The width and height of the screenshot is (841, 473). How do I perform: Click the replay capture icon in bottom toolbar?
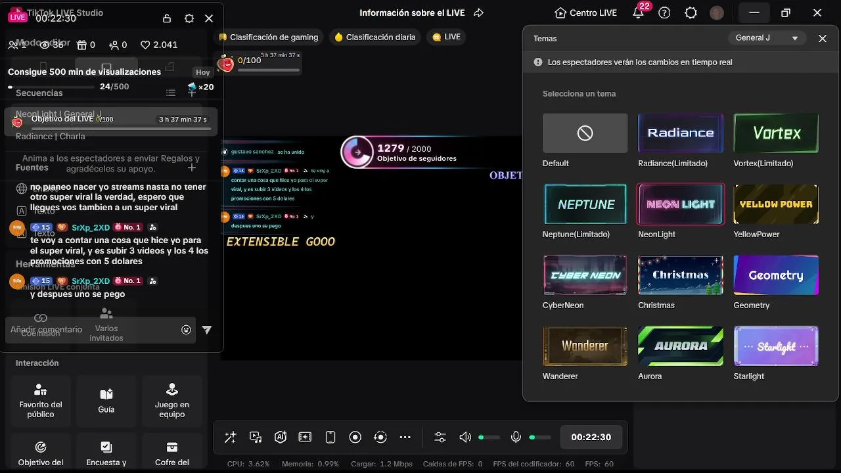tap(380, 437)
